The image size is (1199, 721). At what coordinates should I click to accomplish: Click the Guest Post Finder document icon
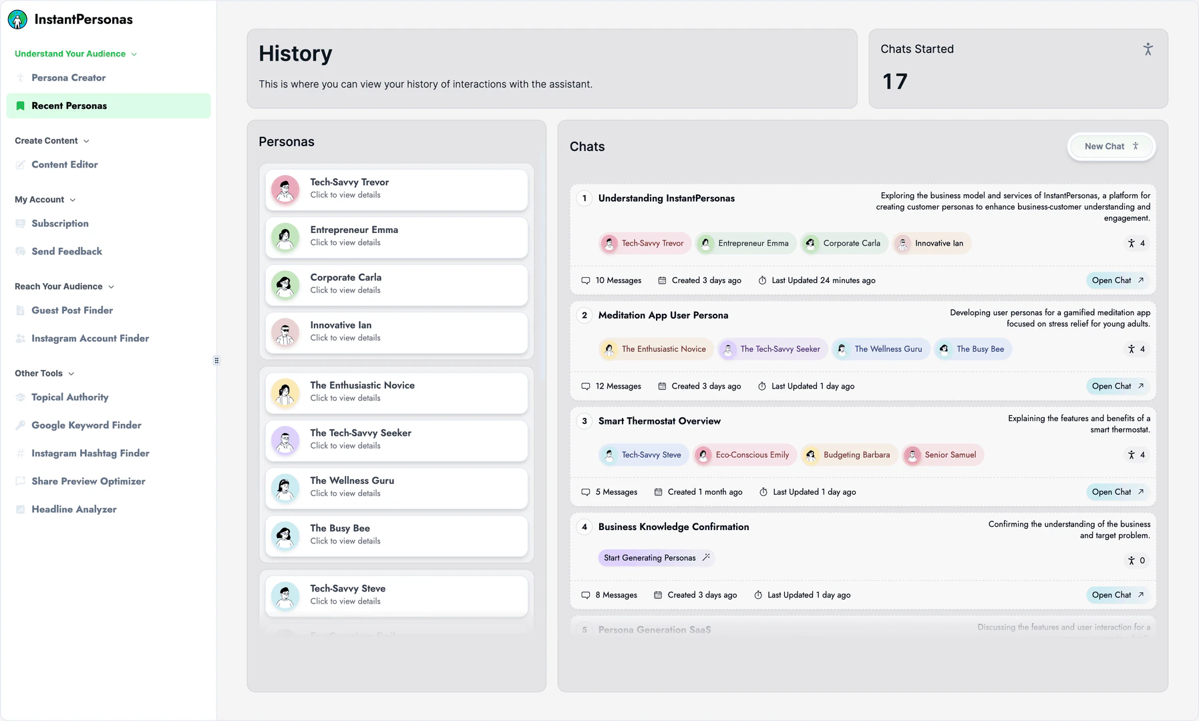[x=21, y=310]
